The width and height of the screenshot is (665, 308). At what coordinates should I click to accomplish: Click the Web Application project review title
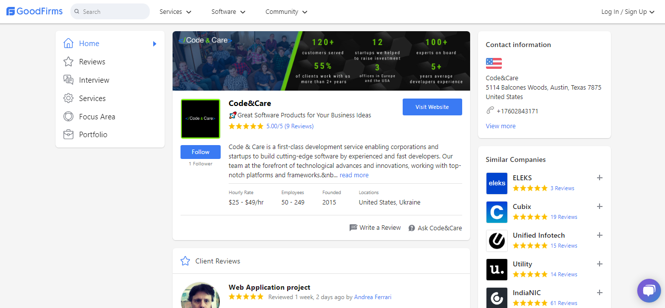[269, 287]
